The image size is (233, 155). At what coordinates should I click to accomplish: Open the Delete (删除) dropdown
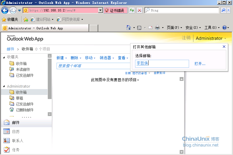[76, 58]
